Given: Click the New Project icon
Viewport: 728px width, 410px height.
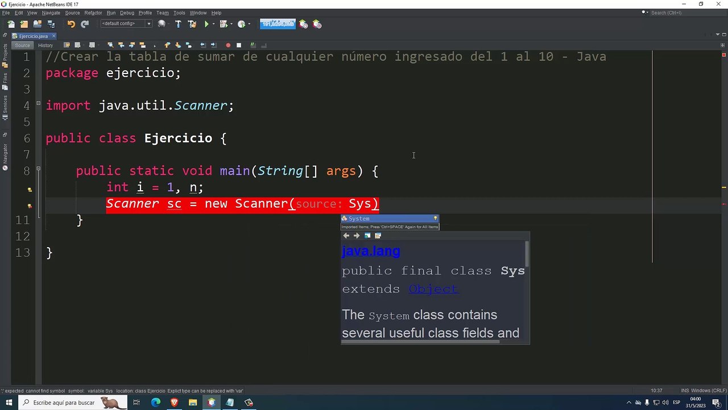Looking at the screenshot, I should click(24, 24).
